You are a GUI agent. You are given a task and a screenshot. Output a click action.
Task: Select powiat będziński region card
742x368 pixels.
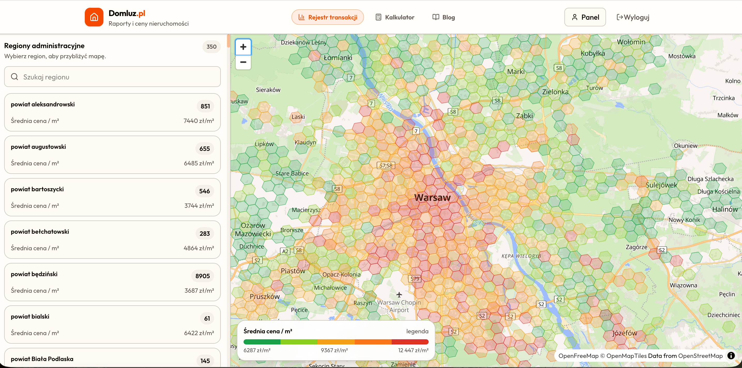112,282
